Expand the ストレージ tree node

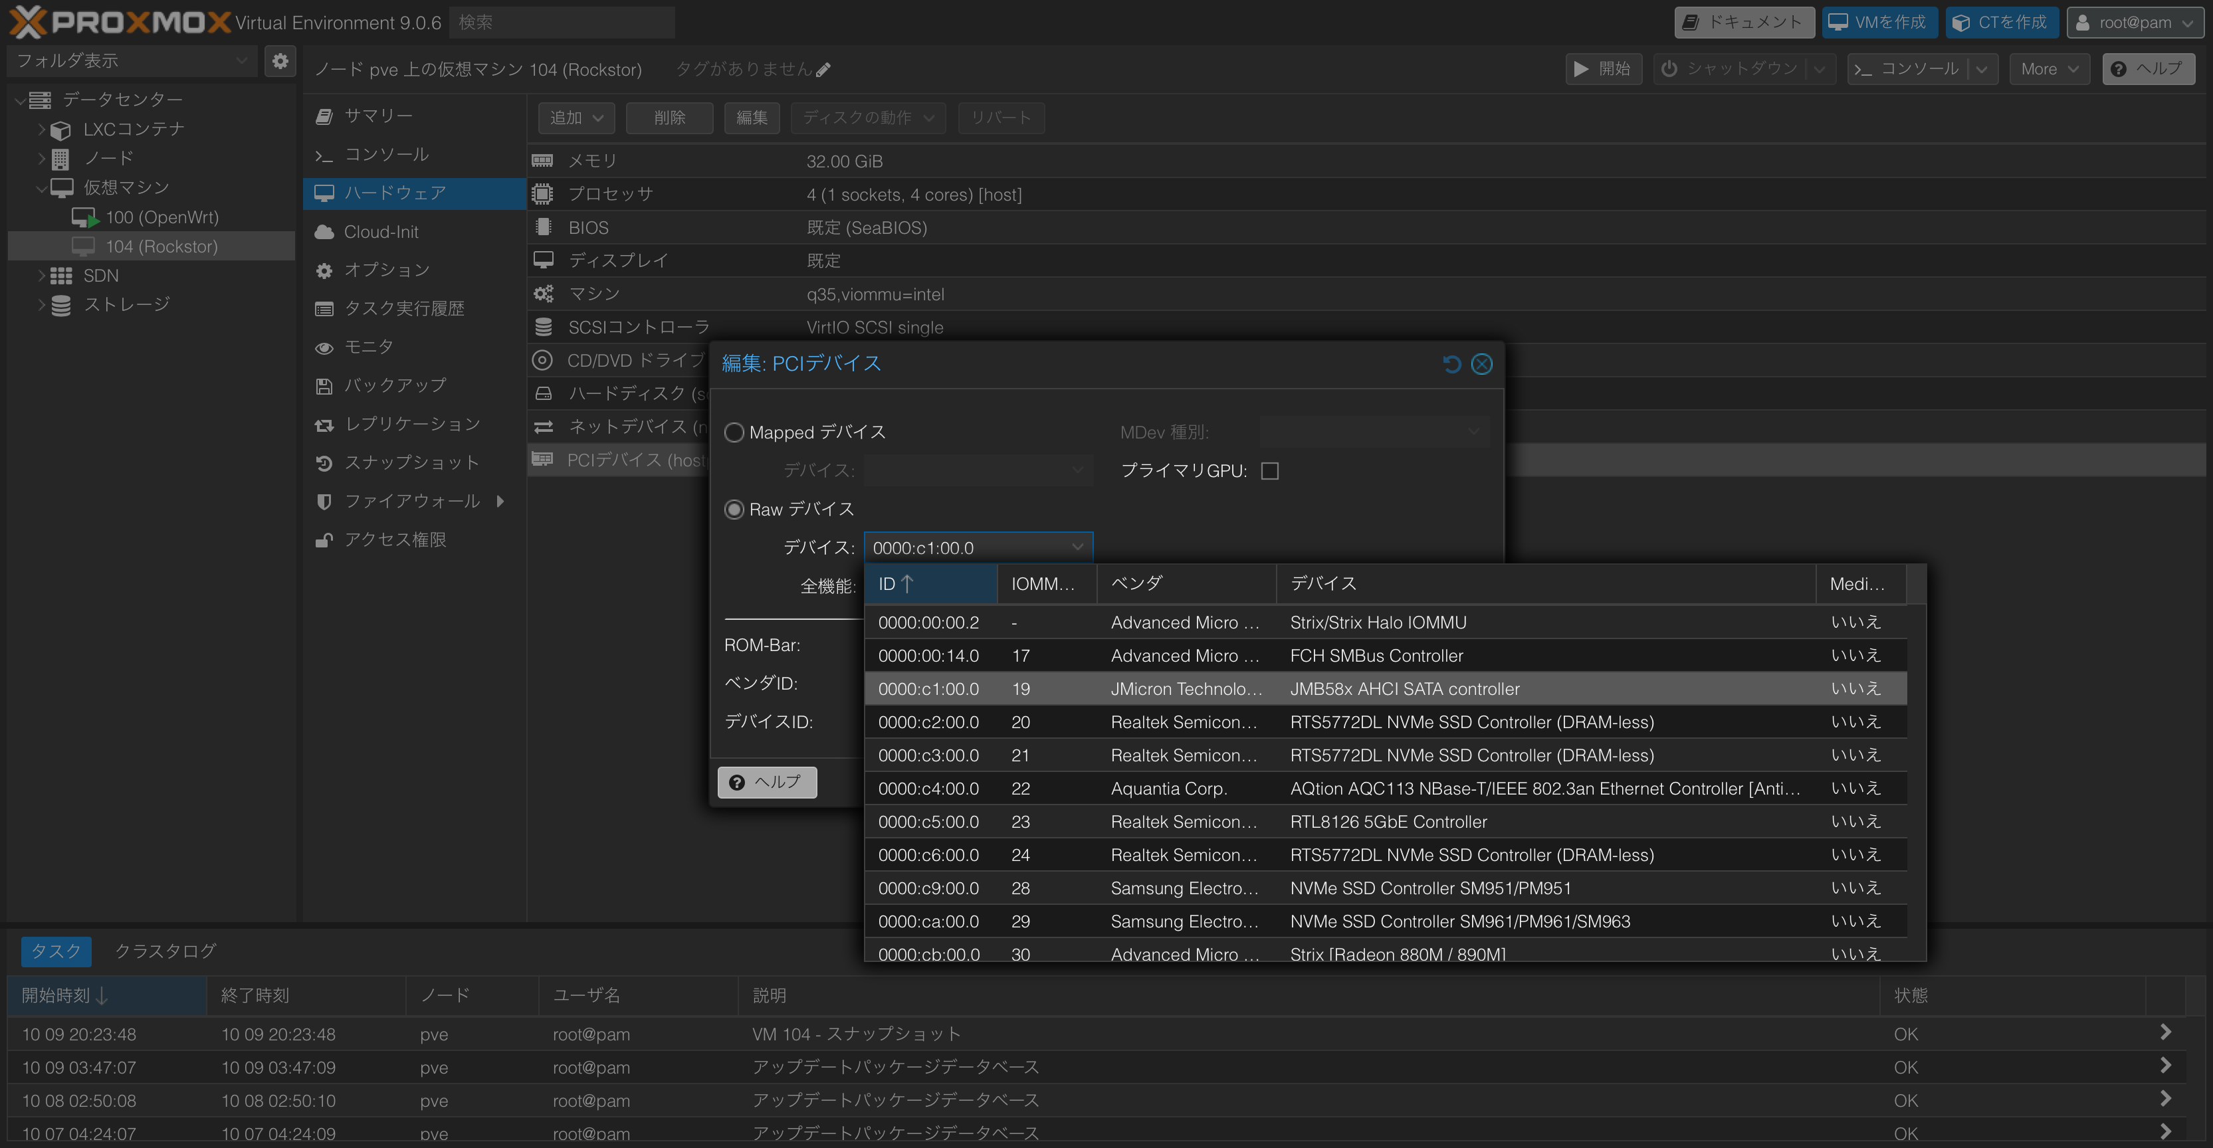pos(41,305)
